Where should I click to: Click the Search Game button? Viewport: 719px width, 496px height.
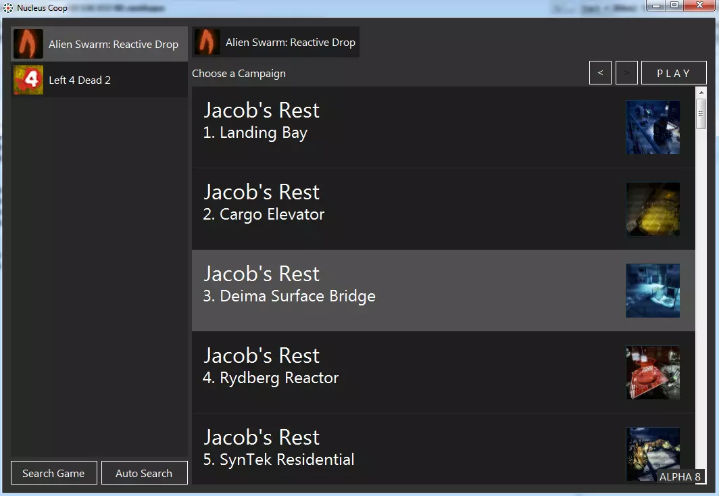pyautogui.click(x=53, y=472)
